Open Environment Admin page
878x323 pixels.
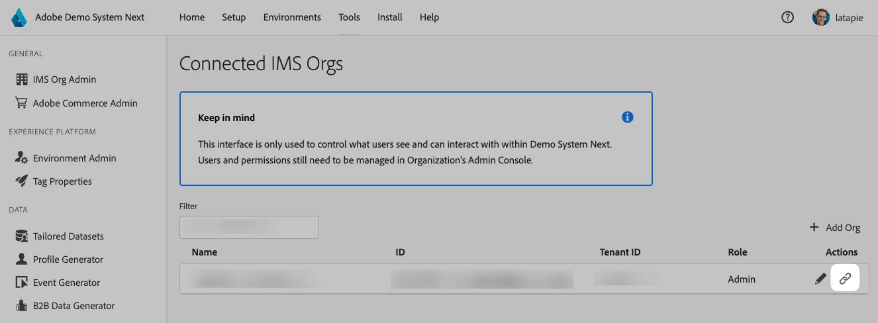(75, 158)
